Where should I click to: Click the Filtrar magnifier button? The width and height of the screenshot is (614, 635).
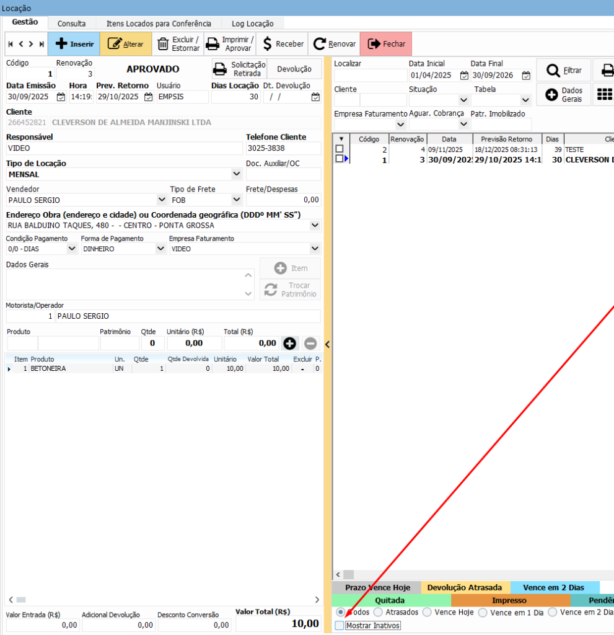563,70
